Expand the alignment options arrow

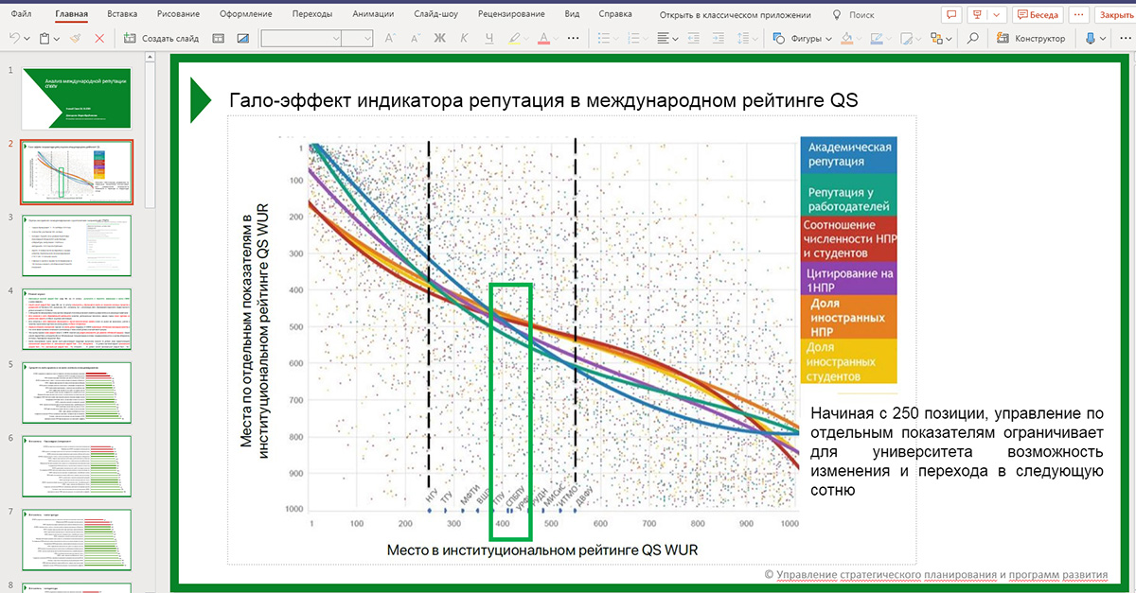676,39
